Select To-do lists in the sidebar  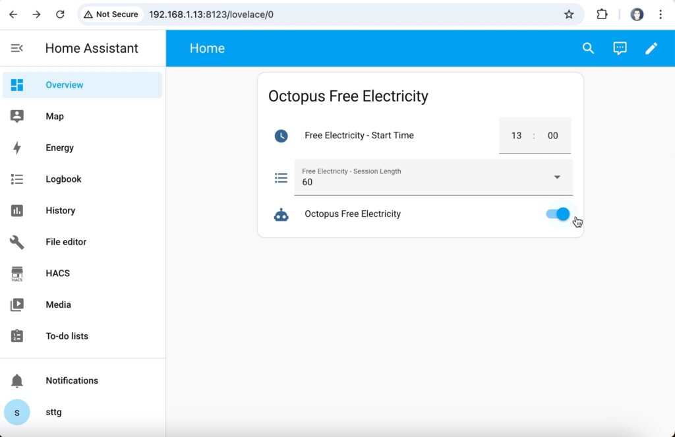coord(82,336)
